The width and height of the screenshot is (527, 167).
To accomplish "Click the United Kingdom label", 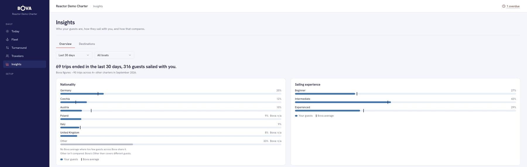I will pyautogui.click(x=70, y=132).
